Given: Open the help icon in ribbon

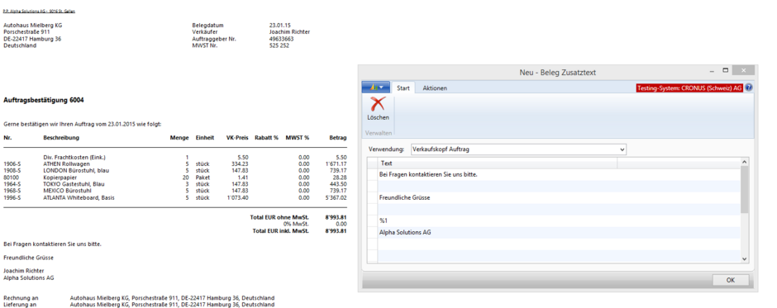Looking at the screenshot, I should coord(749,88).
